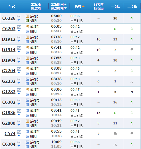Click origin-station badge for D1914 成都东

tap(27, 48)
